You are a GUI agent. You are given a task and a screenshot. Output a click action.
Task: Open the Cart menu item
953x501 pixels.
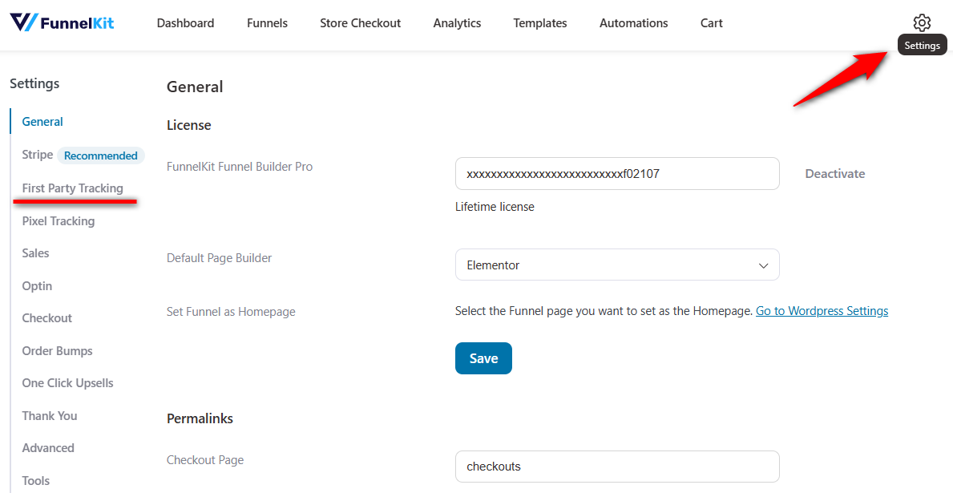711,23
